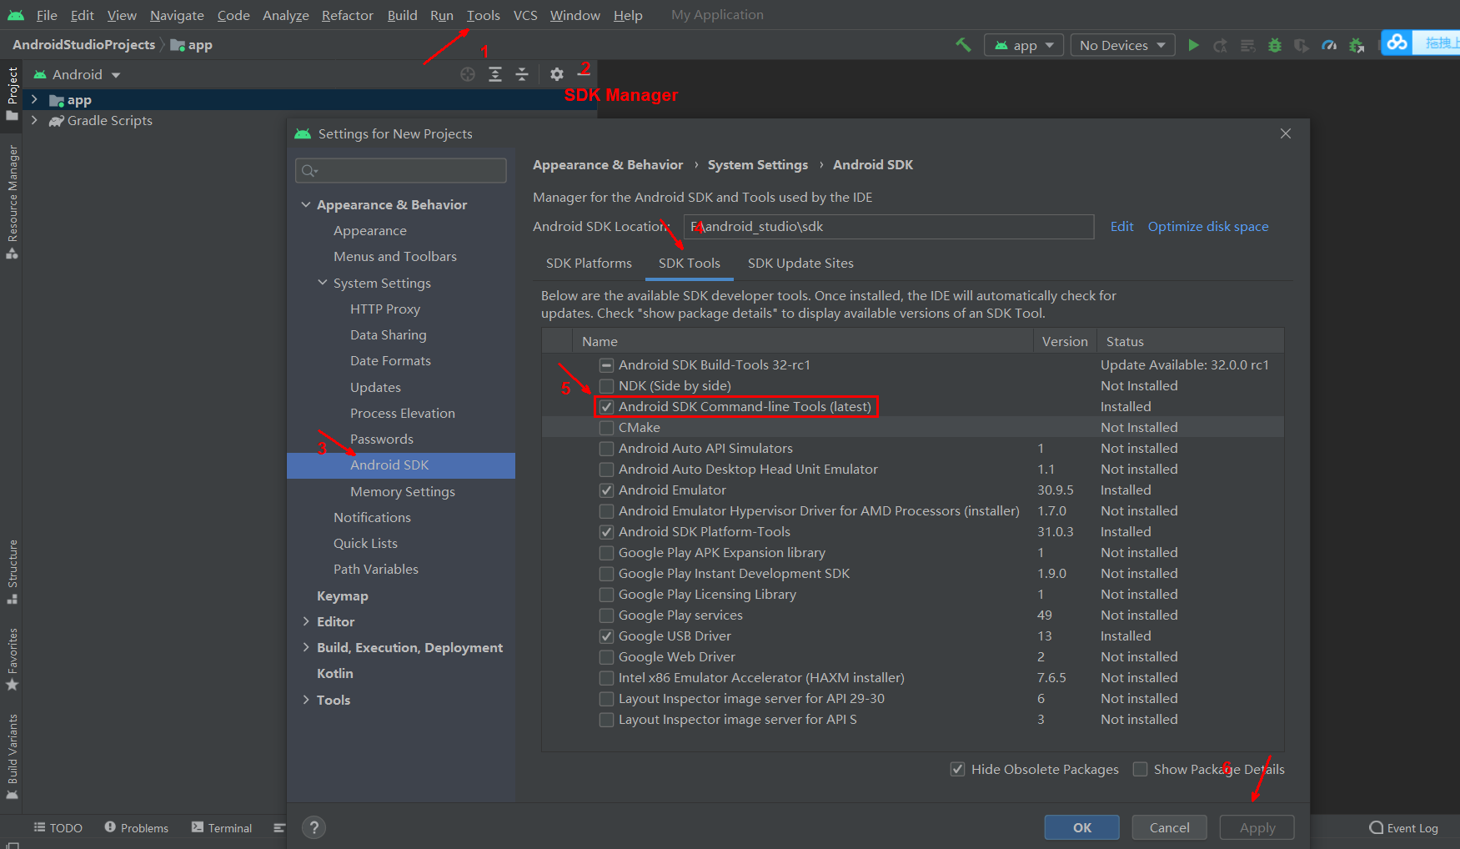Open the Refactor menu
1460x849 pixels.
(x=347, y=15)
